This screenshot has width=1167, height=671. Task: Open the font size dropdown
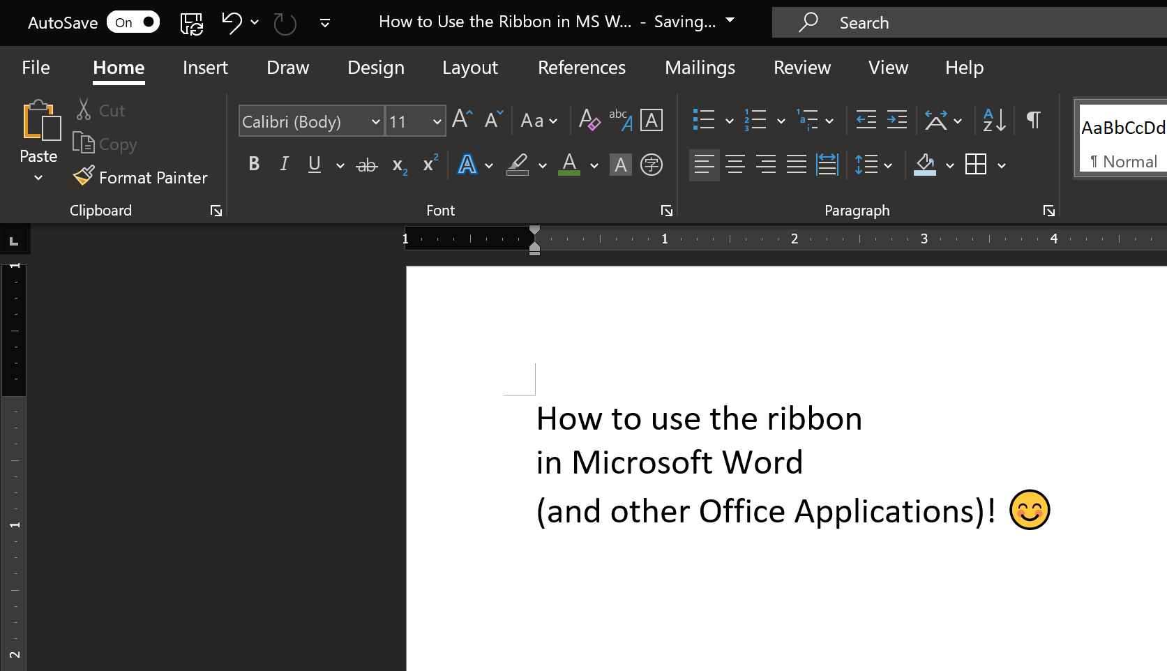[437, 121]
